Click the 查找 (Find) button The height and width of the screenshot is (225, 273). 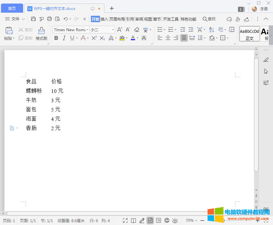click(x=209, y=19)
